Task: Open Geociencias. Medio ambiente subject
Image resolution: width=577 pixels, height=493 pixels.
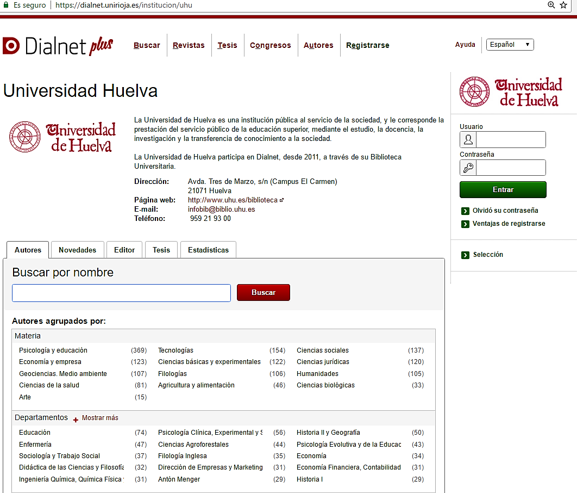Action: (63, 374)
